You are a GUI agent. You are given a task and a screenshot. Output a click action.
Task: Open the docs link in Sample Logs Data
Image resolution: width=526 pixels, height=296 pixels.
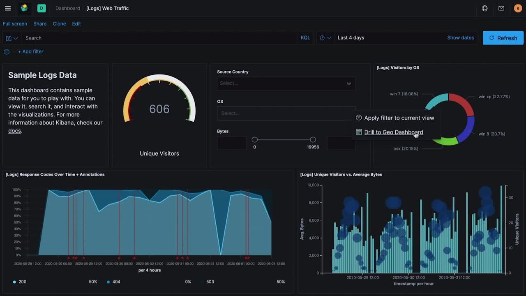pos(14,130)
